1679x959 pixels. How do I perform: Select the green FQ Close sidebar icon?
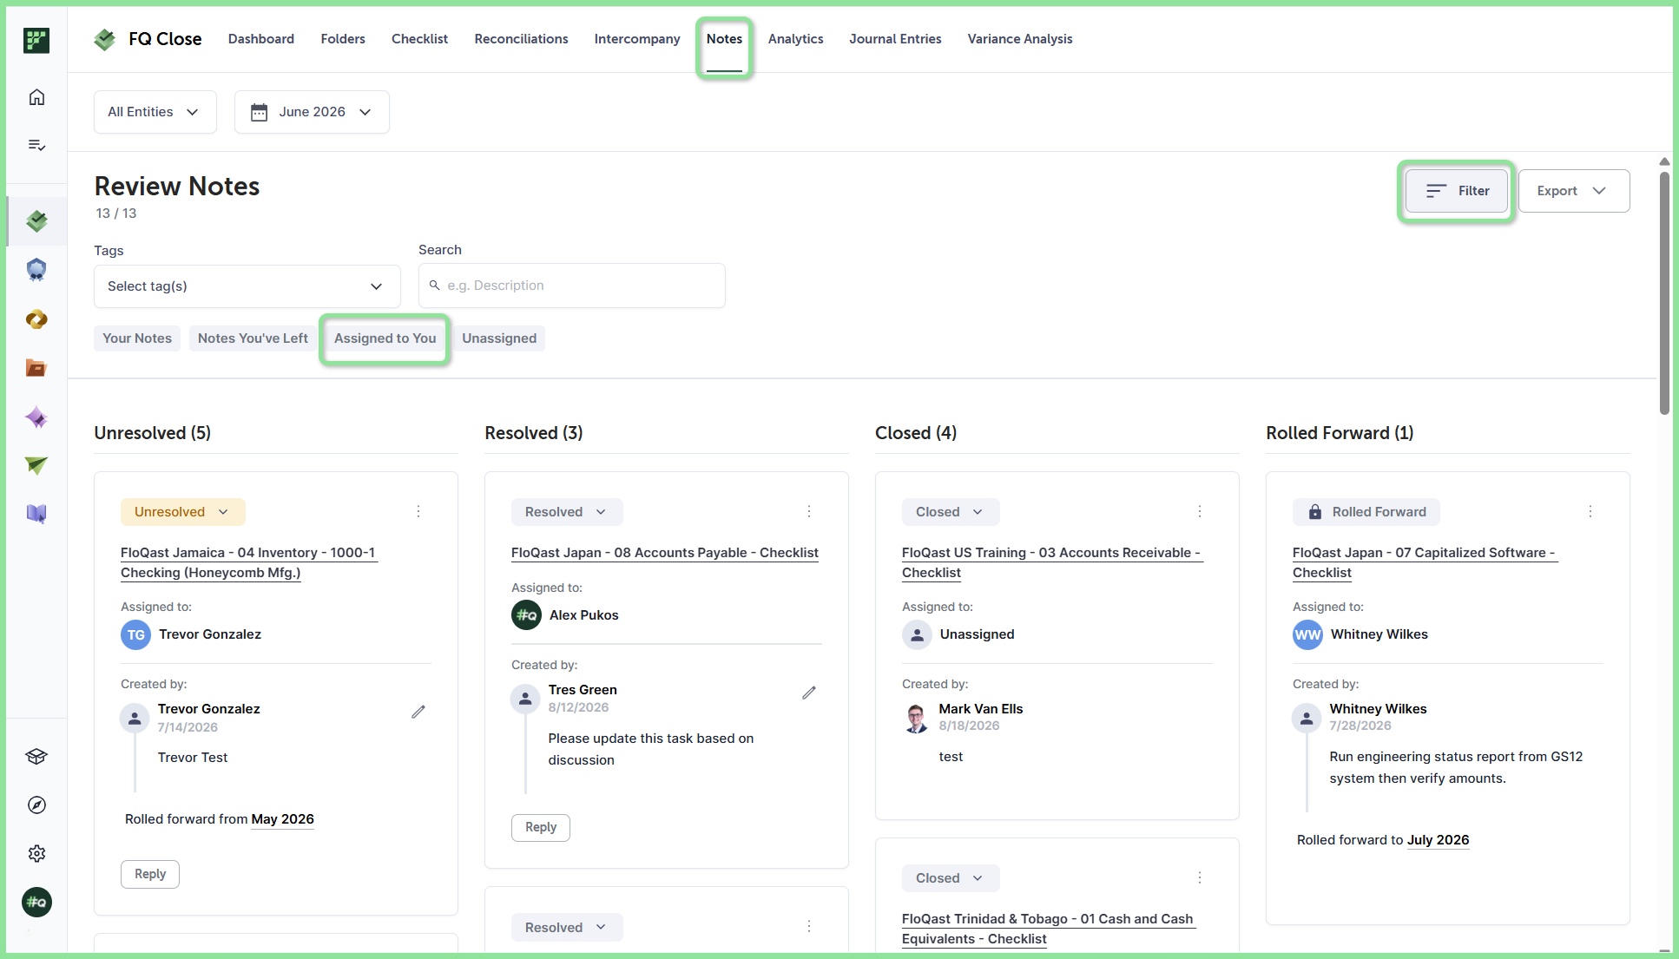[36, 221]
